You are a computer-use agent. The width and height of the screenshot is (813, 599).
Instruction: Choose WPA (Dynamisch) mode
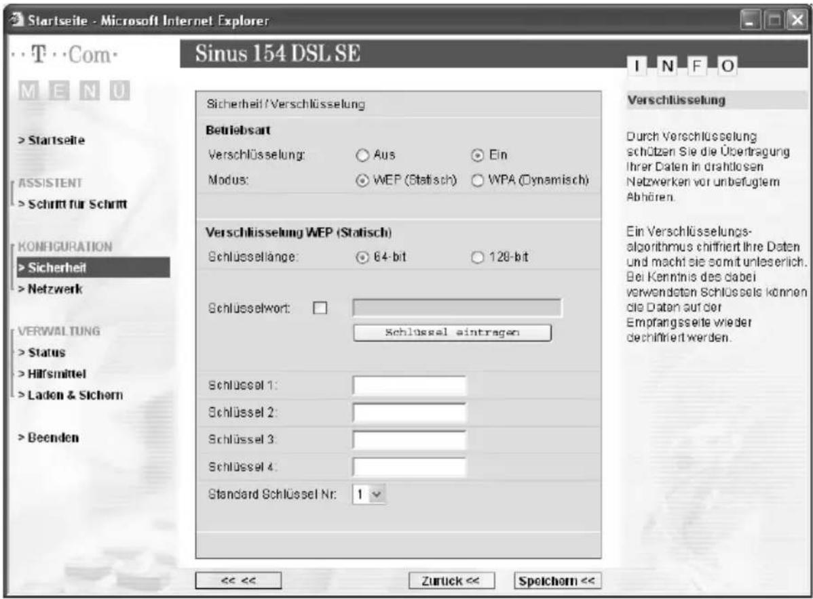[477, 181]
